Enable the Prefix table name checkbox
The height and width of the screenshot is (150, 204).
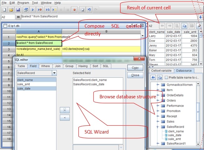[166, 77]
